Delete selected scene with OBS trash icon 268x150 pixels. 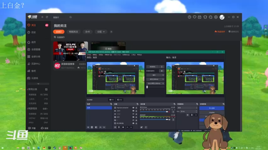click(x=92, y=127)
